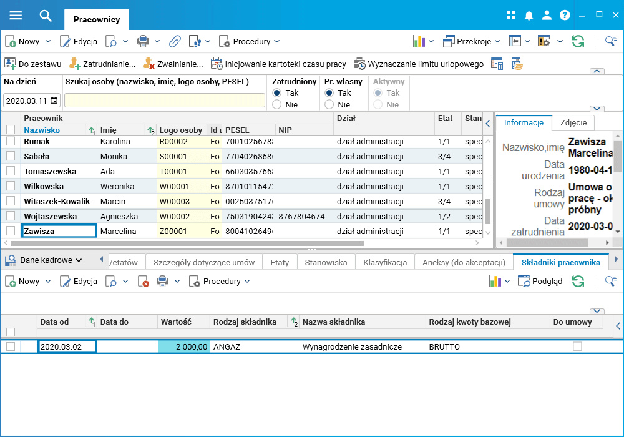
Task: Click the chart icon in top toolbar
Action: pos(419,42)
